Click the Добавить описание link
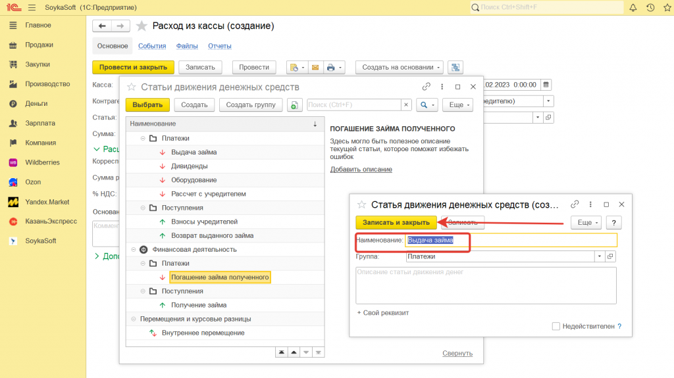The image size is (674, 378). click(361, 170)
